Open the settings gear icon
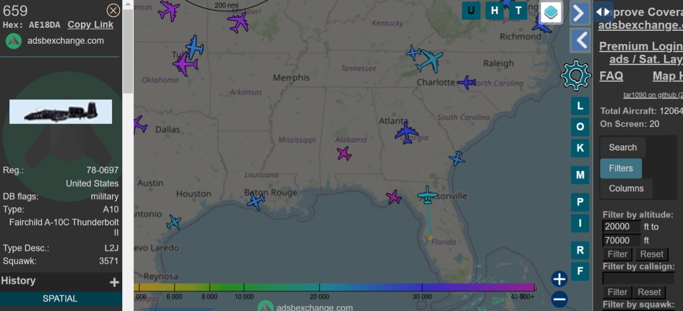The image size is (683, 311). pos(576,76)
